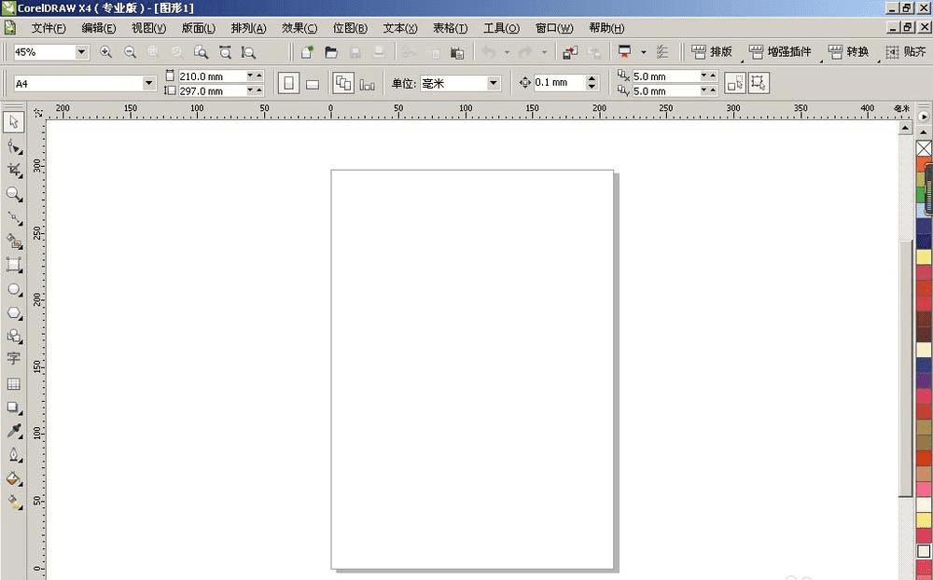Select the Interactive Fill tool
Image resolution: width=933 pixels, height=580 pixels.
point(14,503)
